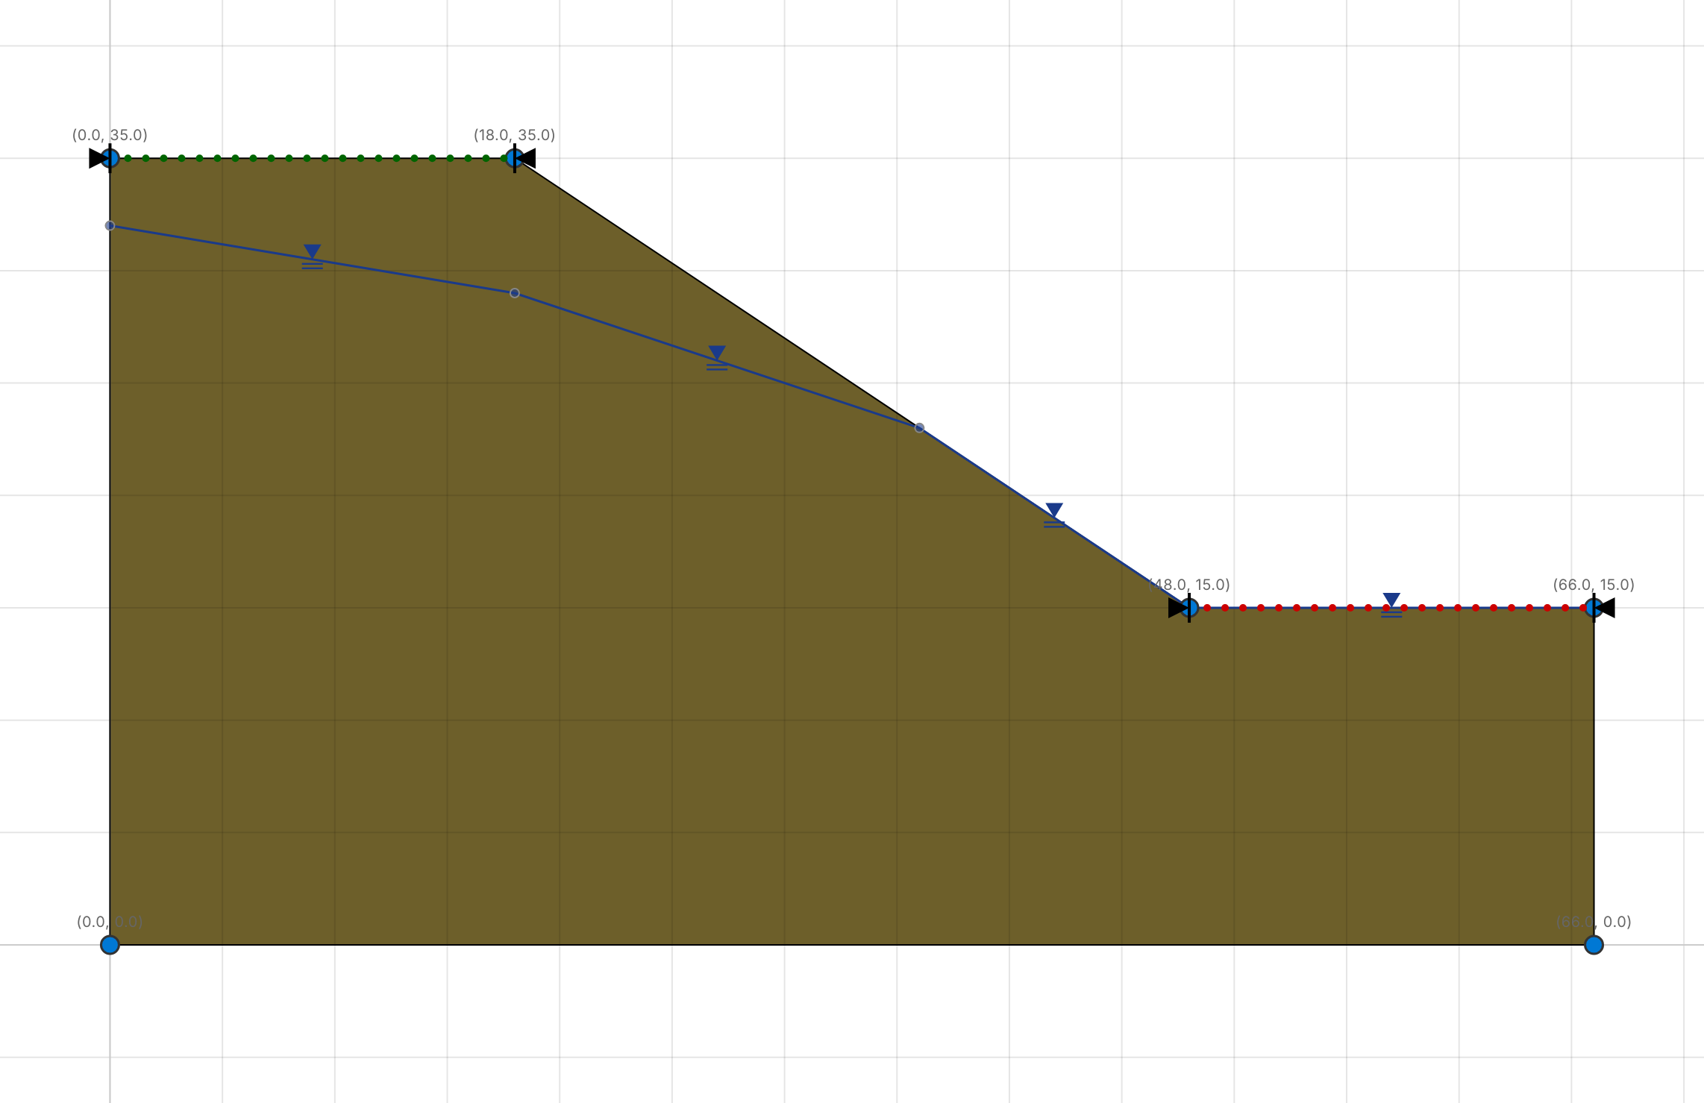The height and width of the screenshot is (1103, 1704).
Task: Click the water table point on the slope face
Action: [x=919, y=427]
